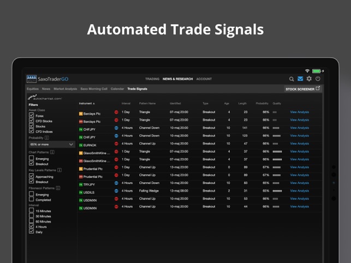Click the Chart Patterns info icon
The width and height of the screenshot is (351, 263).
click(x=52, y=152)
